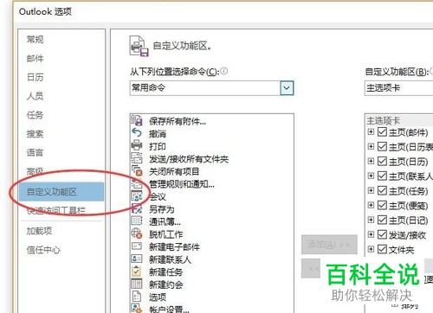Expand the 文件夹 tree node
The width and height of the screenshot is (433, 313).
[371, 249]
